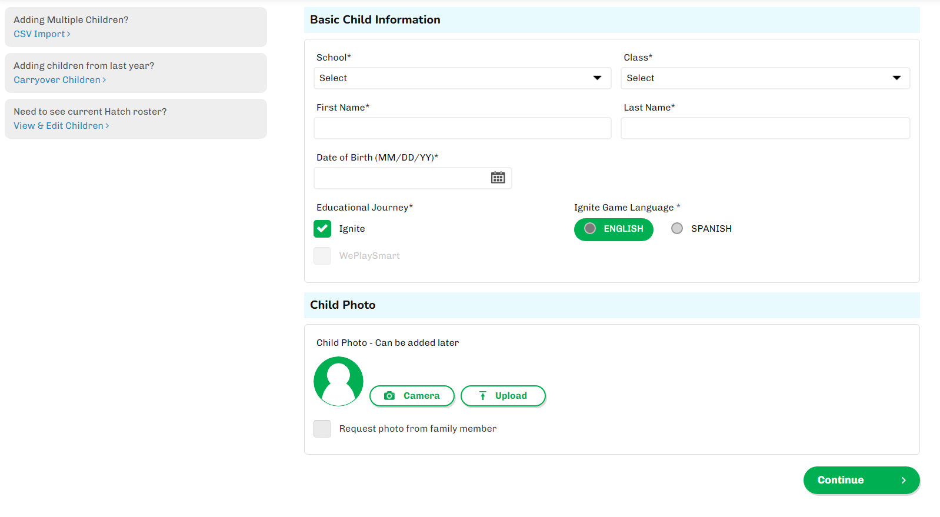The width and height of the screenshot is (940, 517).
Task: Uncheck the Ignite educational journey checkbox
Action: 322,229
